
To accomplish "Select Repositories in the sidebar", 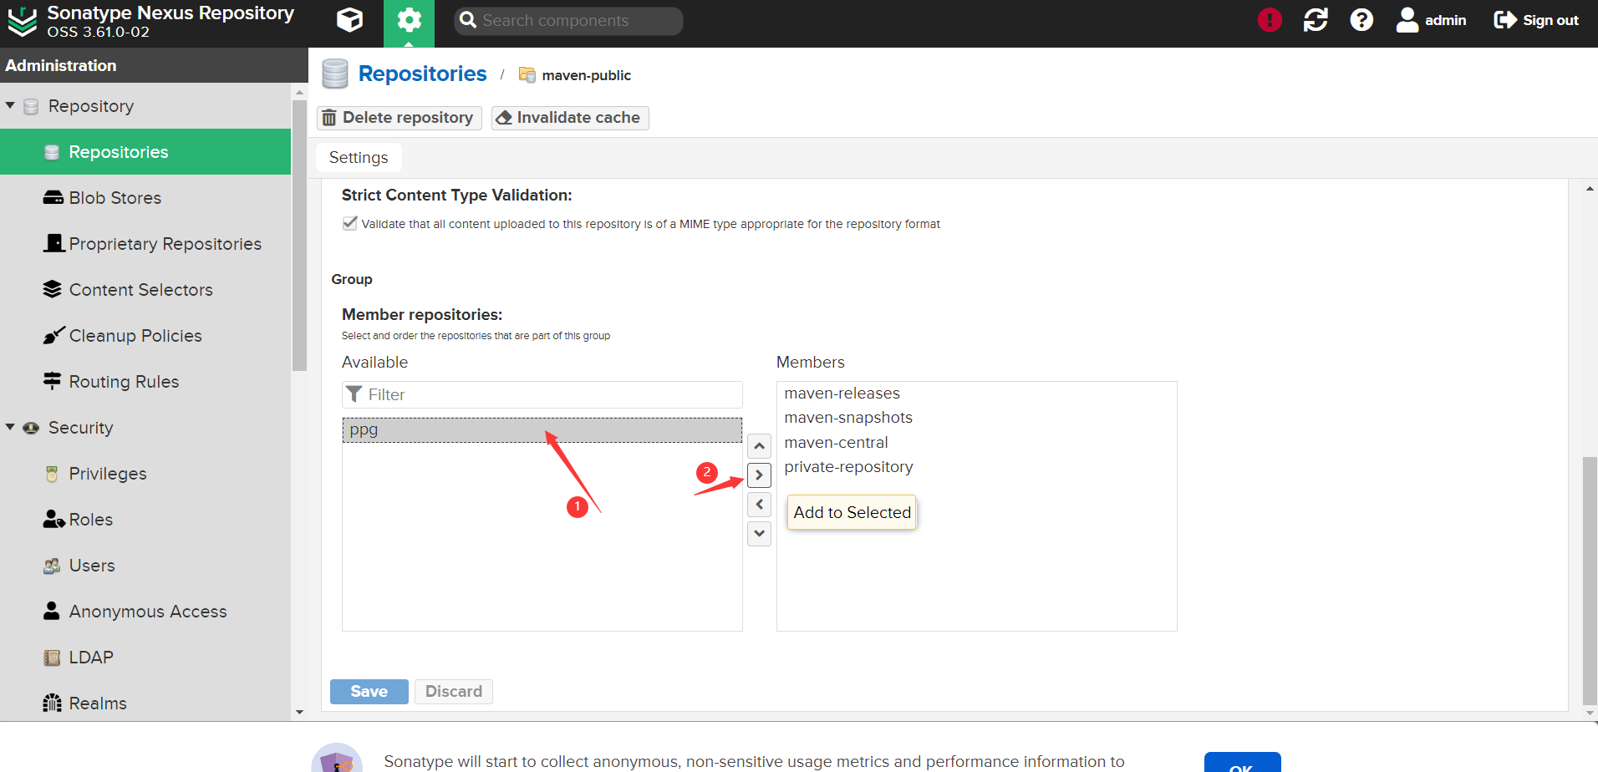I will coord(145,152).
